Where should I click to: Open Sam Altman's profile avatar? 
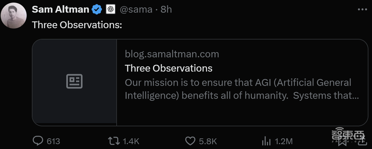14,16
